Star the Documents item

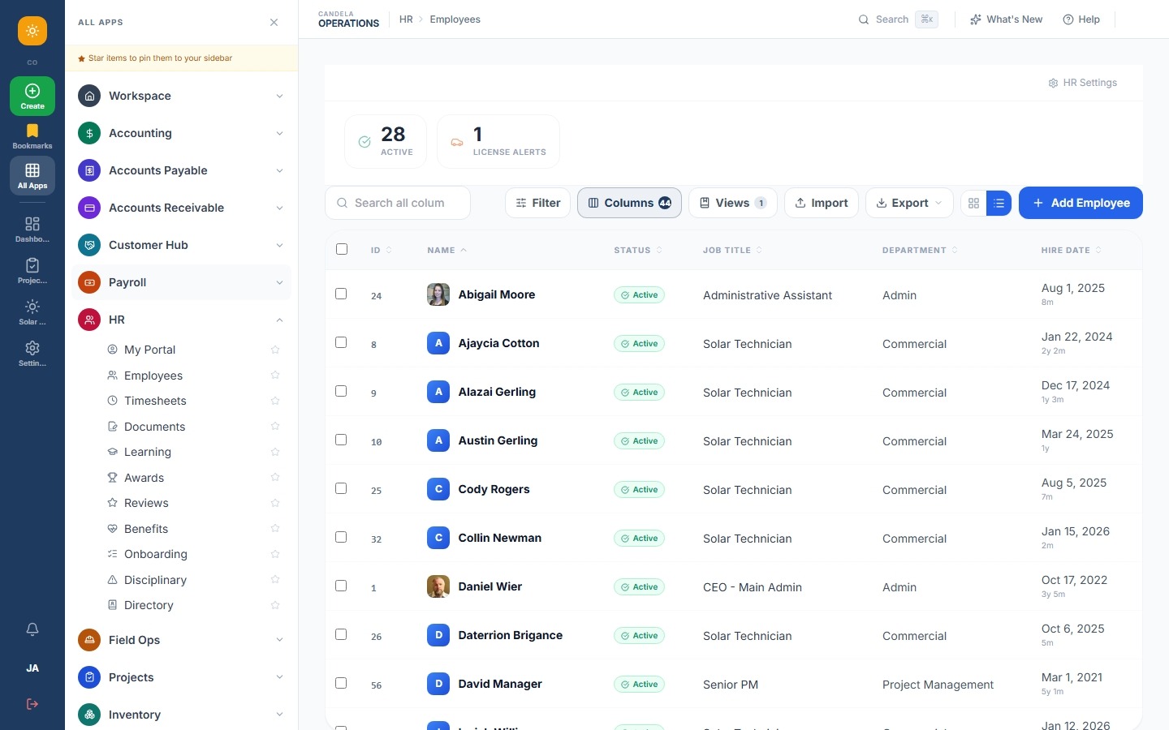pos(275,427)
